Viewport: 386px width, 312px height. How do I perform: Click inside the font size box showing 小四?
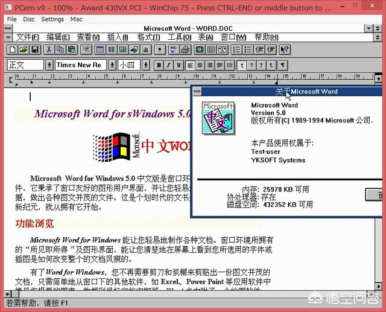pyautogui.click(x=129, y=65)
